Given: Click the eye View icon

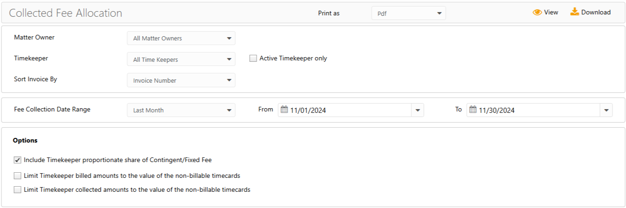Looking at the screenshot, I should (x=538, y=13).
